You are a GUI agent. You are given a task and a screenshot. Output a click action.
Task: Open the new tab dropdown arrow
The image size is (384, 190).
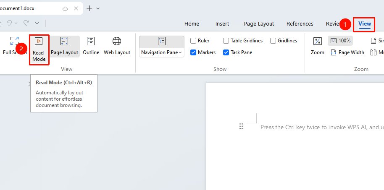coord(98,8)
